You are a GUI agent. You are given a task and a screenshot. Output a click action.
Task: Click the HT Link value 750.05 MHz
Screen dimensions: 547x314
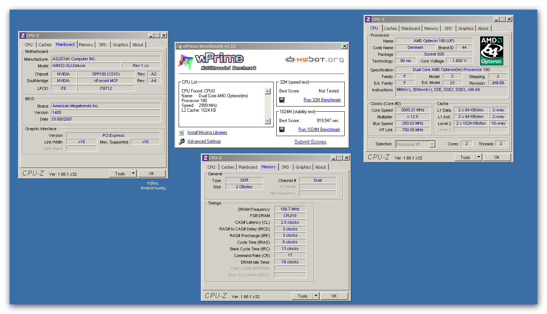(413, 130)
